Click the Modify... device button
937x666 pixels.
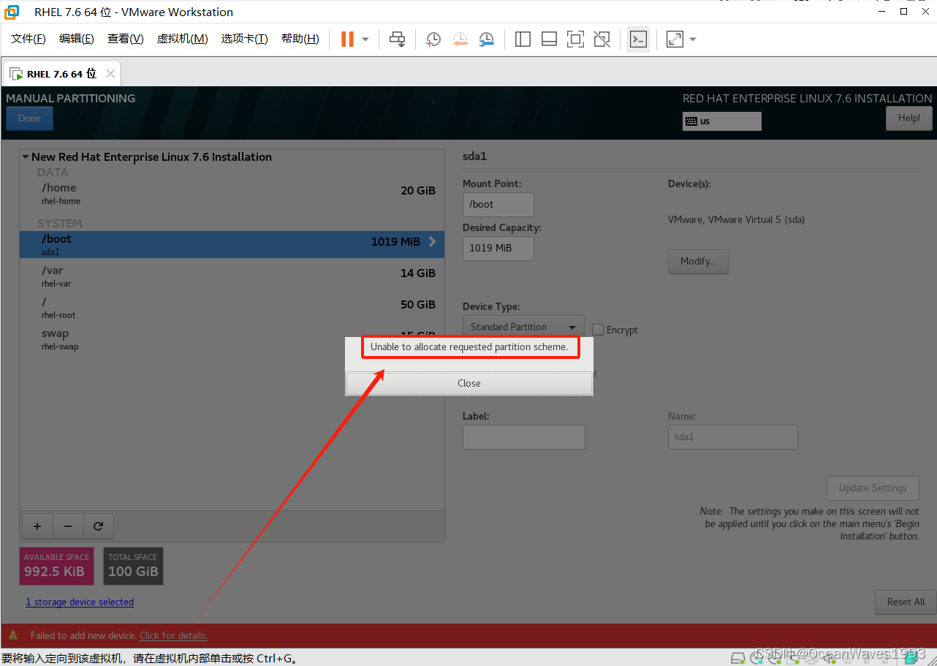[x=698, y=262]
